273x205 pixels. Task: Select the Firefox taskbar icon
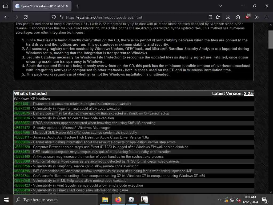pyautogui.click(x=118, y=200)
